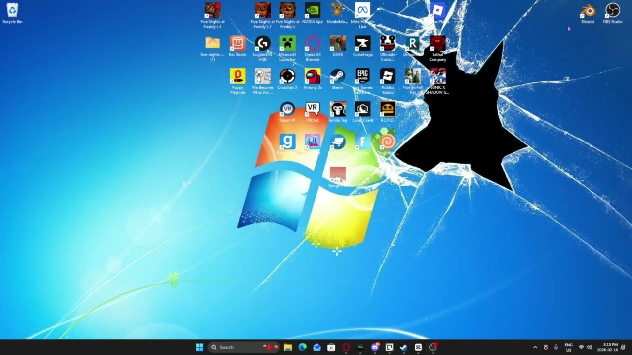Screen dimensions: 632x355
Task: Select the Steam desktop shortcut
Action: pyautogui.click(x=337, y=79)
